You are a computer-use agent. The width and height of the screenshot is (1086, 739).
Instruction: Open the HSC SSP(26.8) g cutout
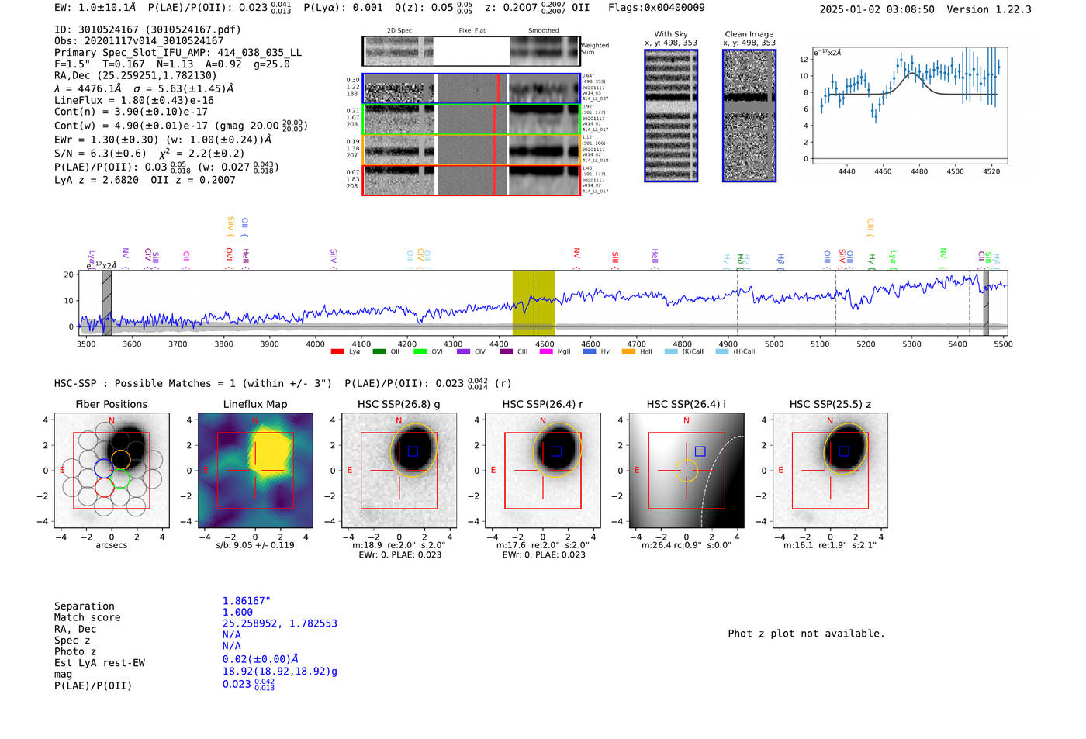coord(399,471)
